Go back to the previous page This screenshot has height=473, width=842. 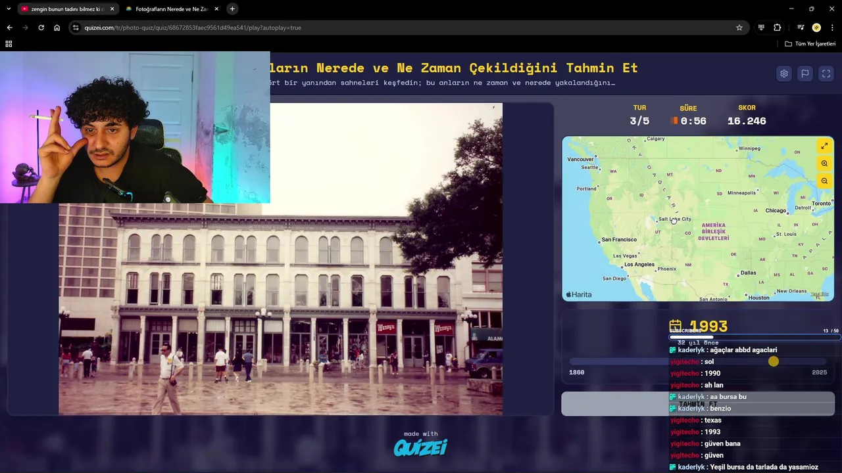coord(9,28)
